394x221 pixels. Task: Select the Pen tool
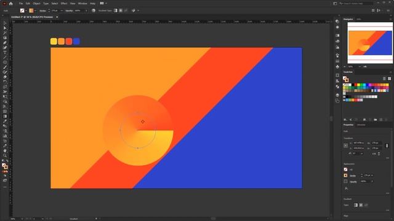[5, 42]
